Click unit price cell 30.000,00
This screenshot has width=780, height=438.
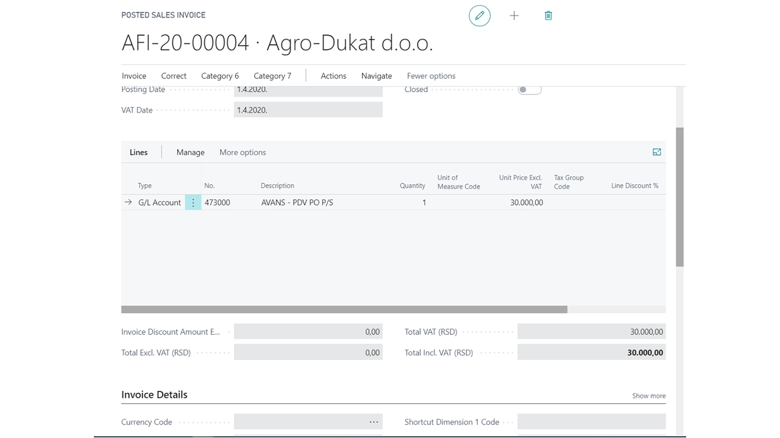(x=526, y=203)
